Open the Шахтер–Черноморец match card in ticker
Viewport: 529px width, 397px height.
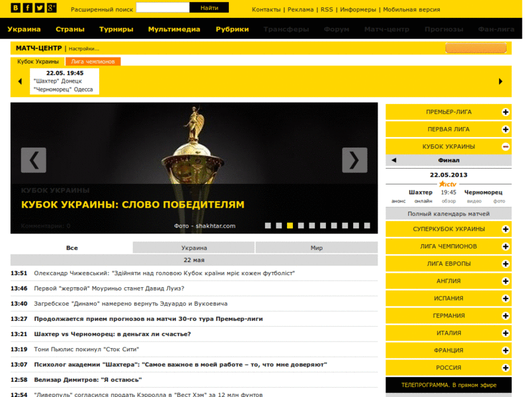click(x=64, y=81)
